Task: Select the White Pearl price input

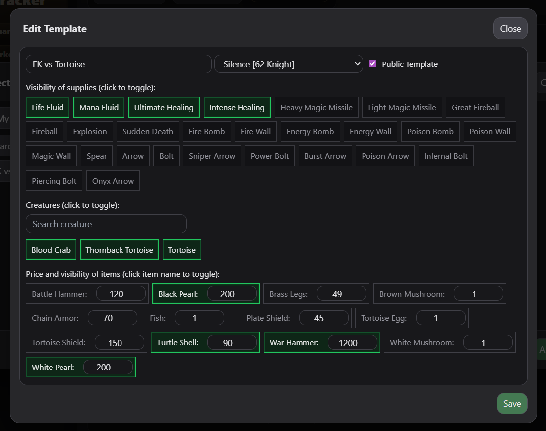Action: (108, 367)
